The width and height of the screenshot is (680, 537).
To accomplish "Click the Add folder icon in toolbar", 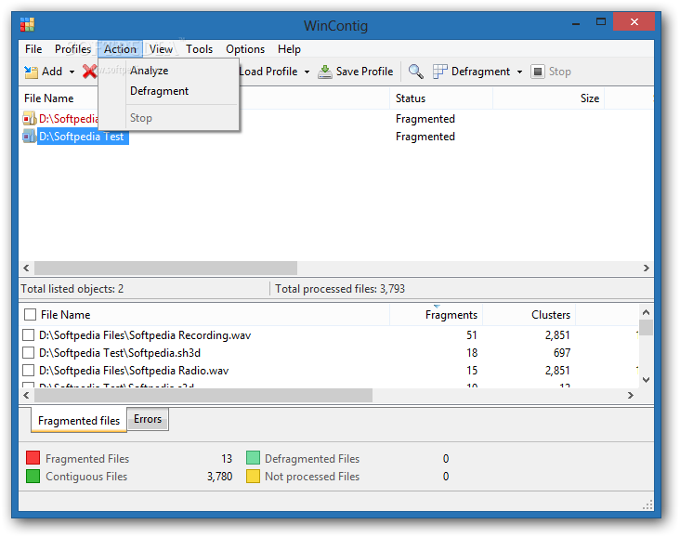I will 31,72.
